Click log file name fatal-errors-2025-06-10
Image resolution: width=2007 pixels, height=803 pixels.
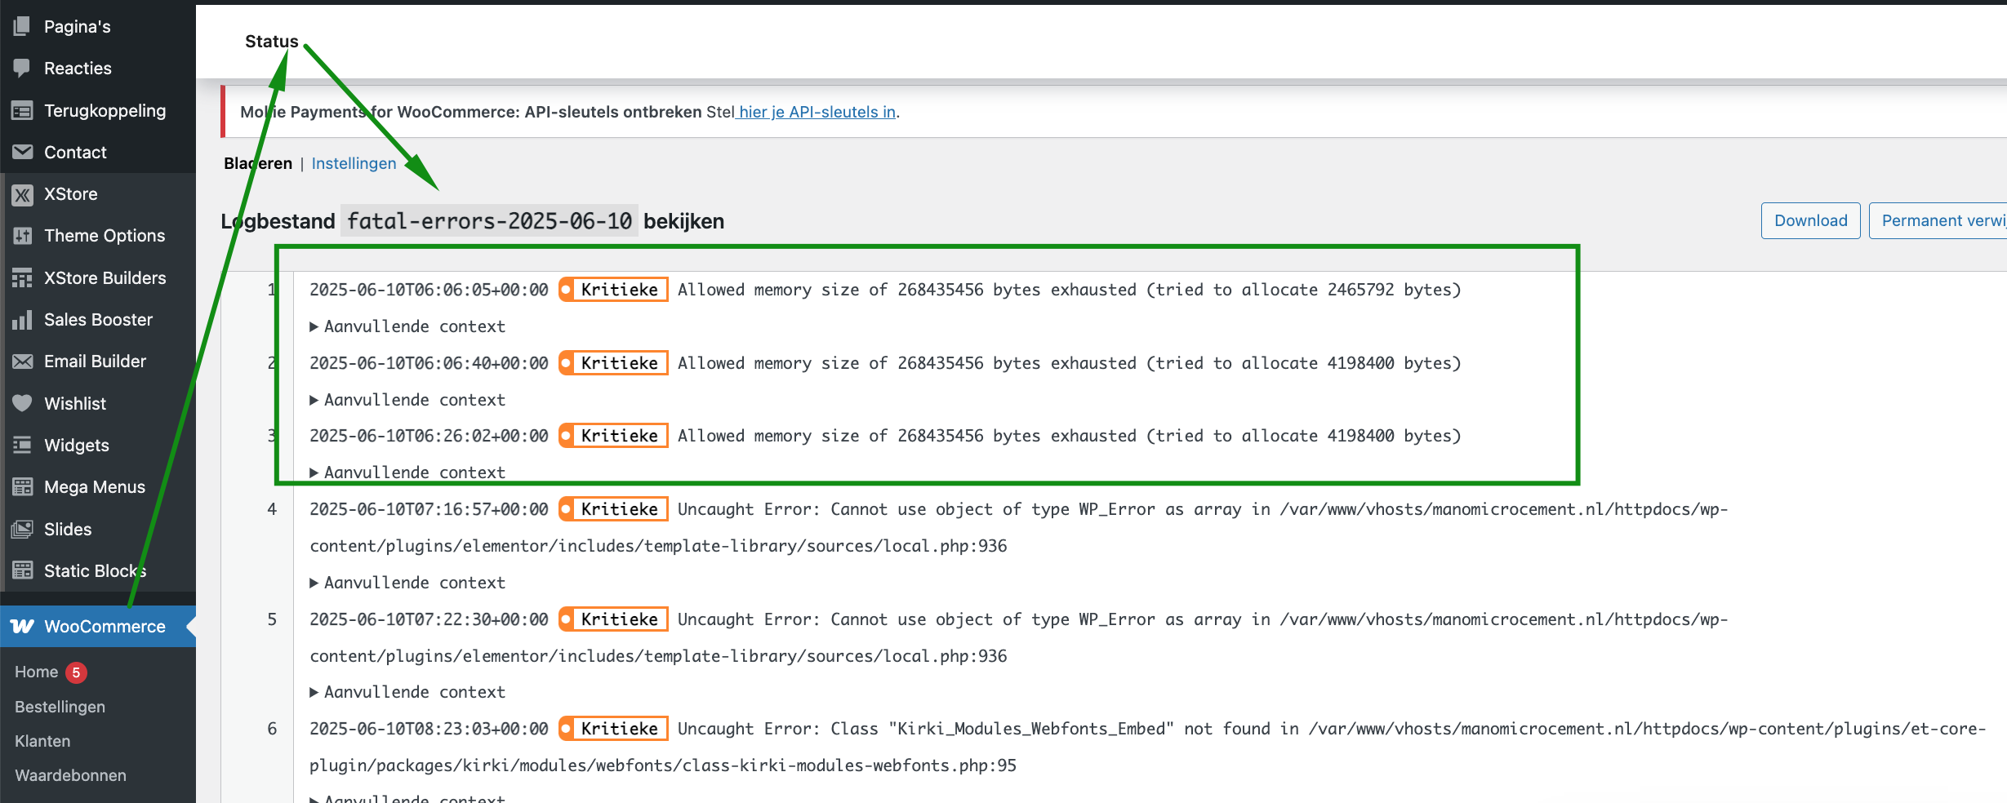(489, 221)
